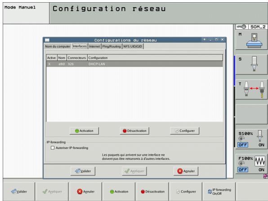Click the Mode Manuel mode label
The height and width of the screenshot is (201, 268).
point(20,7)
